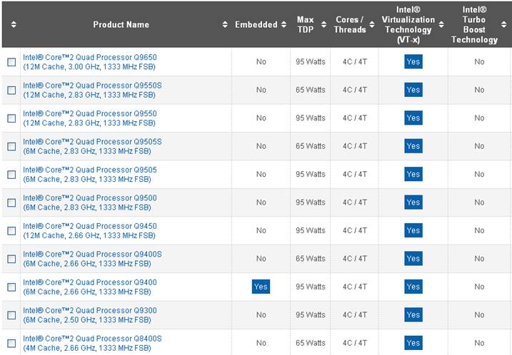Open the Core 2 Quad Q9505S link
This screenshot has width=512, height=355.
pyautogui.click(x=92, y=146)
